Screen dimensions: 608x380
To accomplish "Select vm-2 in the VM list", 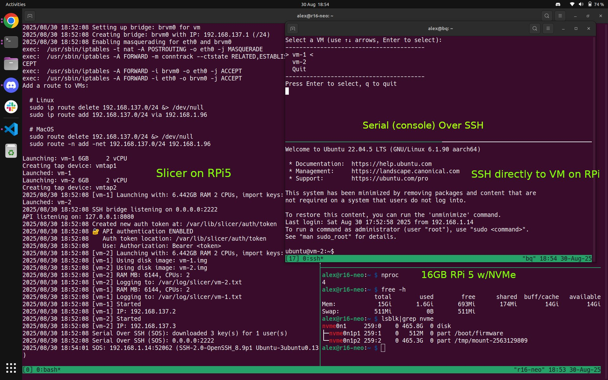I will [299, 62].
